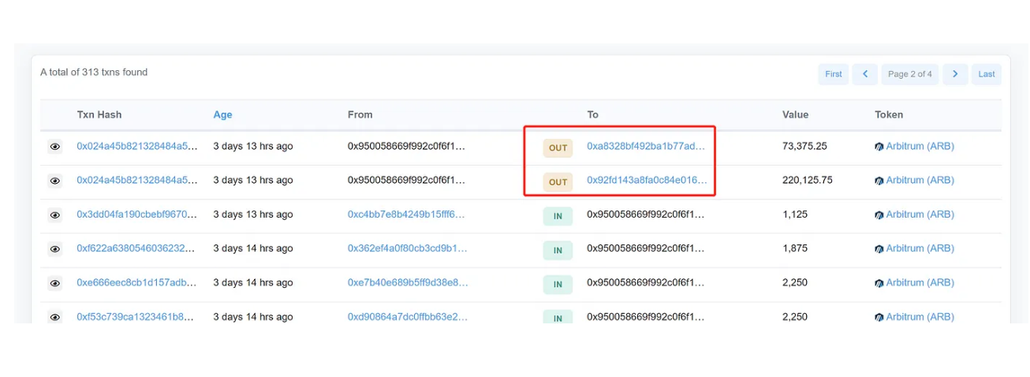Open Arbitrum (ARB) token in first row

coord(919,146)
